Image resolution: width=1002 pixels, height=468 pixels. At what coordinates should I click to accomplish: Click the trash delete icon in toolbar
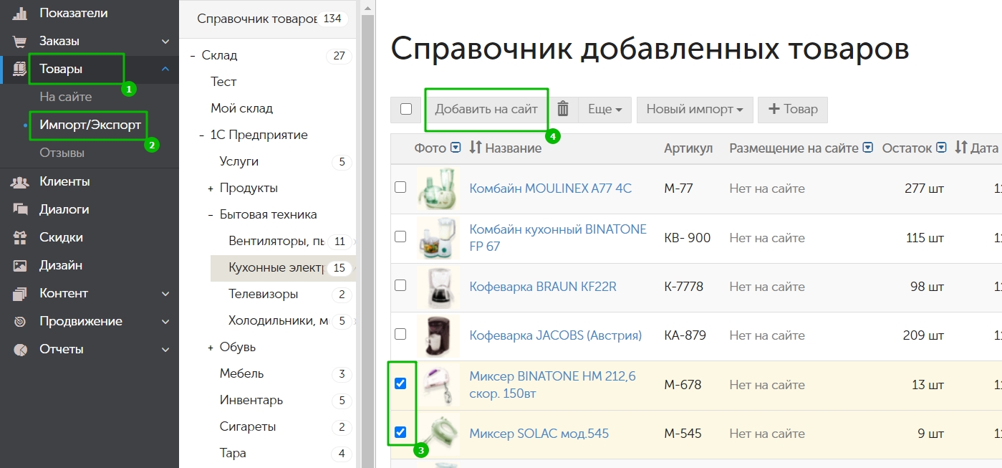click(563, 109)
